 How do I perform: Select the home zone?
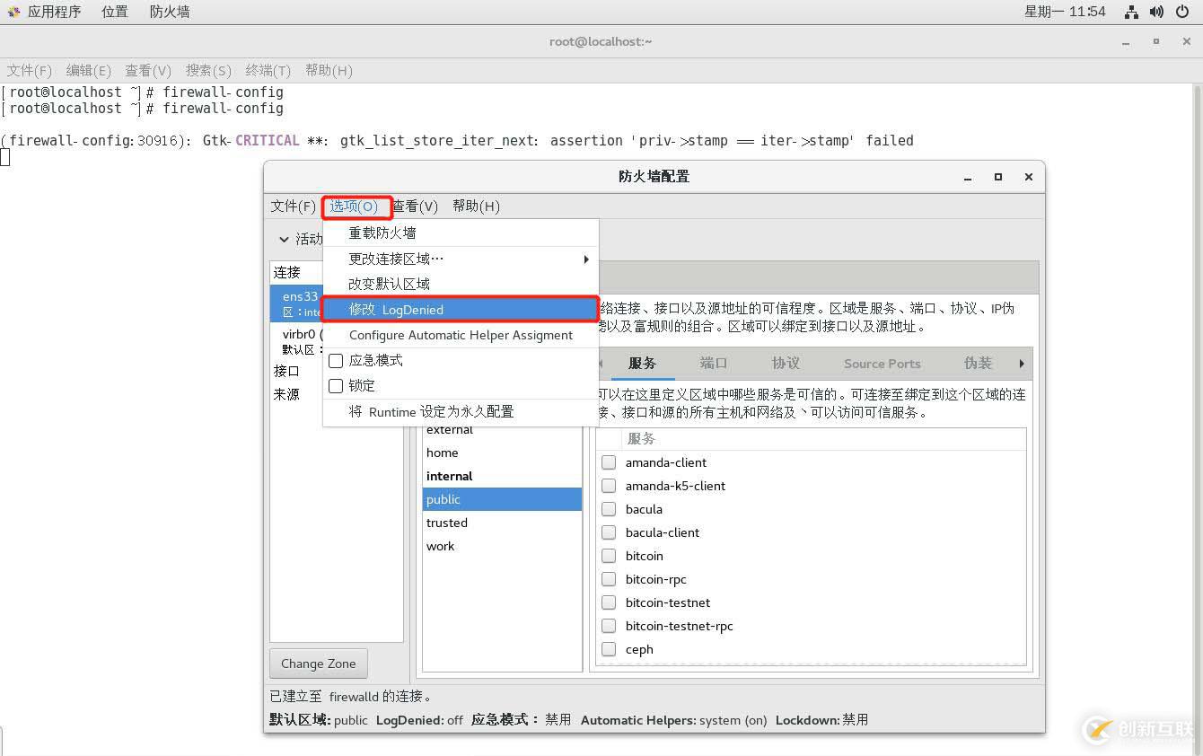point(502,453)
